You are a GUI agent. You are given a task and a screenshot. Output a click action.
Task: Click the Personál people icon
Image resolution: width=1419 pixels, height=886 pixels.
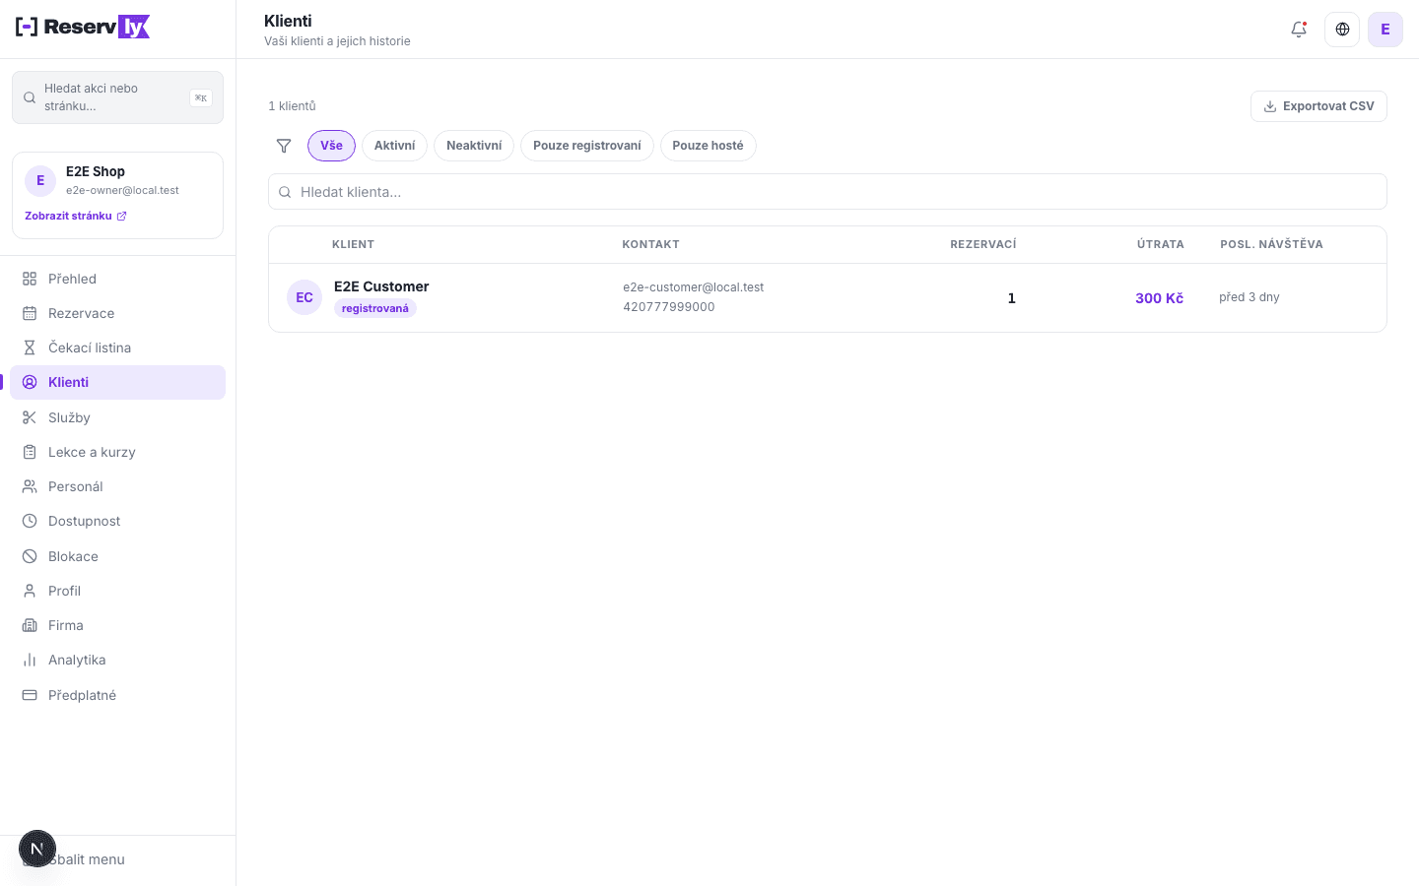pyautogui.click(x=30, y=486)
